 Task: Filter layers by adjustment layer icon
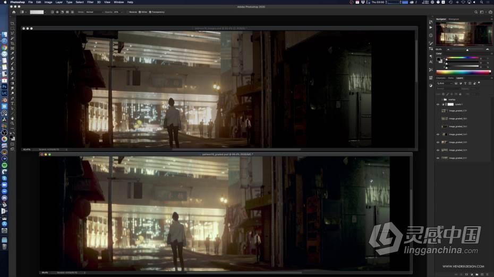pyautogui.click(x=461, y=83)
